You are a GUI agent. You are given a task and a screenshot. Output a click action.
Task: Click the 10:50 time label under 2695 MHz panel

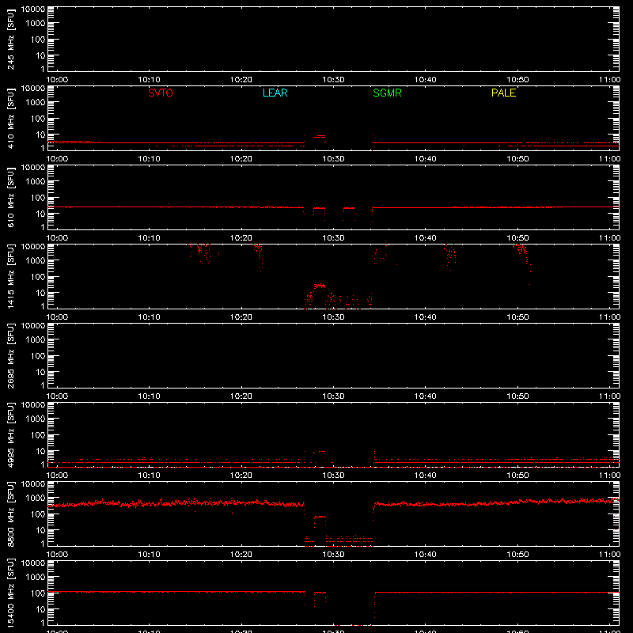(x=517, y=396)
